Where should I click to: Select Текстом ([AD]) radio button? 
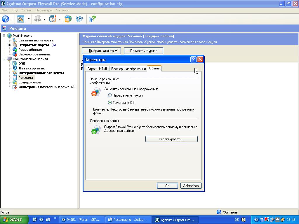(110, 102)
